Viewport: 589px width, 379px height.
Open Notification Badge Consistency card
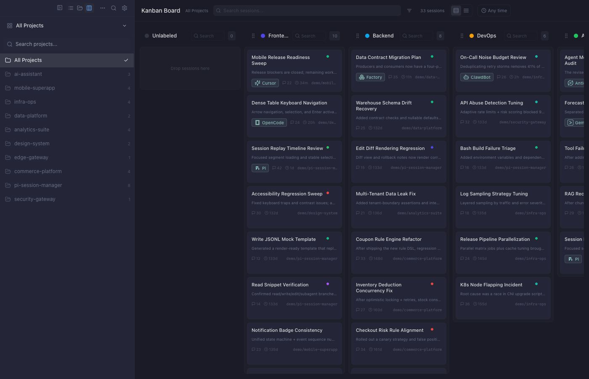294,344
